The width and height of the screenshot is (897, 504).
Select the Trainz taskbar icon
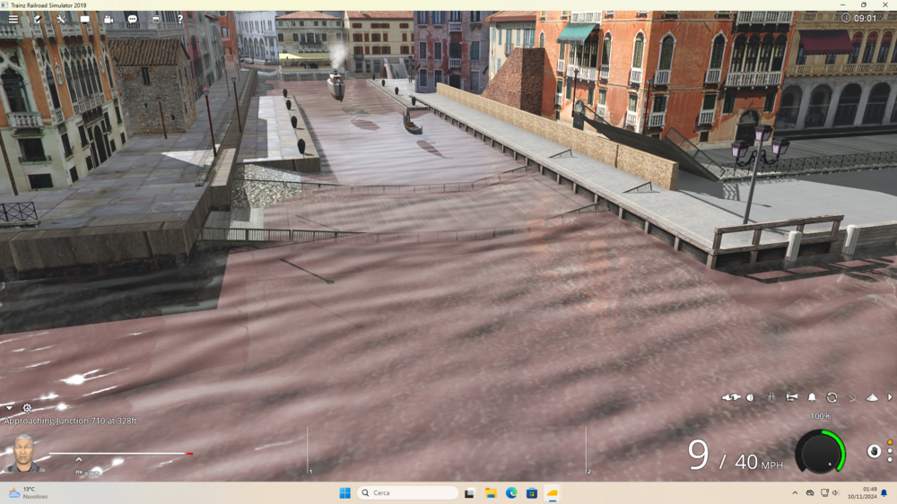[552, 492]
